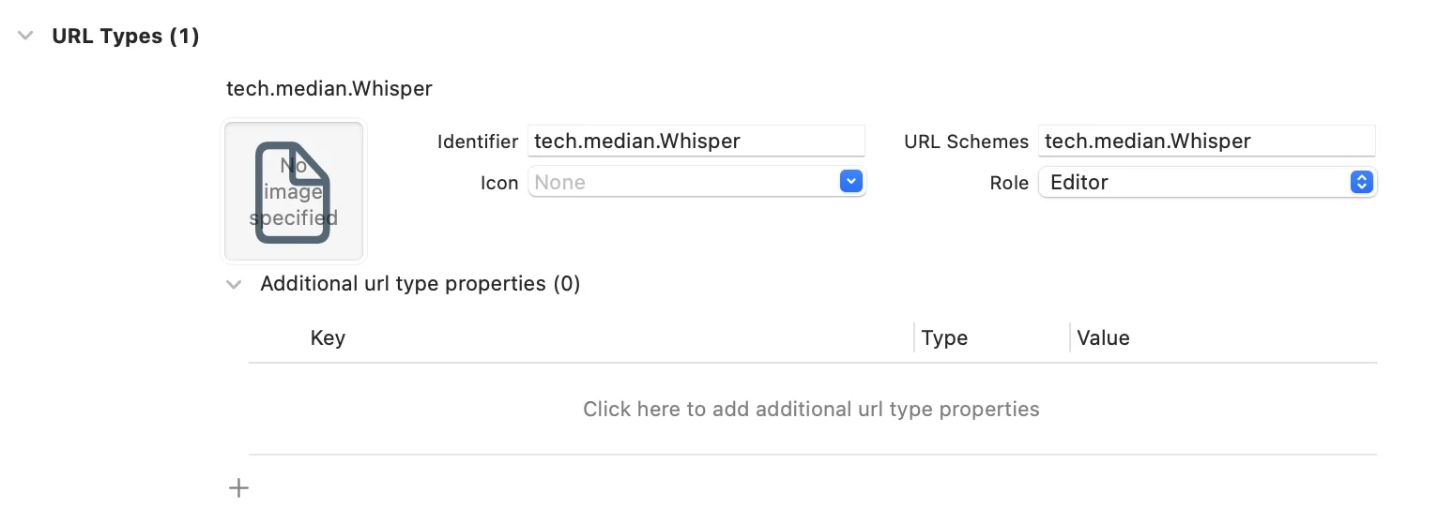Collapse Additional url type properties chevron
This screenshot has width=1438, height=523.
[x=234, y=284]
